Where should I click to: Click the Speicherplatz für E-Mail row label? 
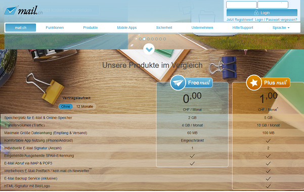(38, 118)
